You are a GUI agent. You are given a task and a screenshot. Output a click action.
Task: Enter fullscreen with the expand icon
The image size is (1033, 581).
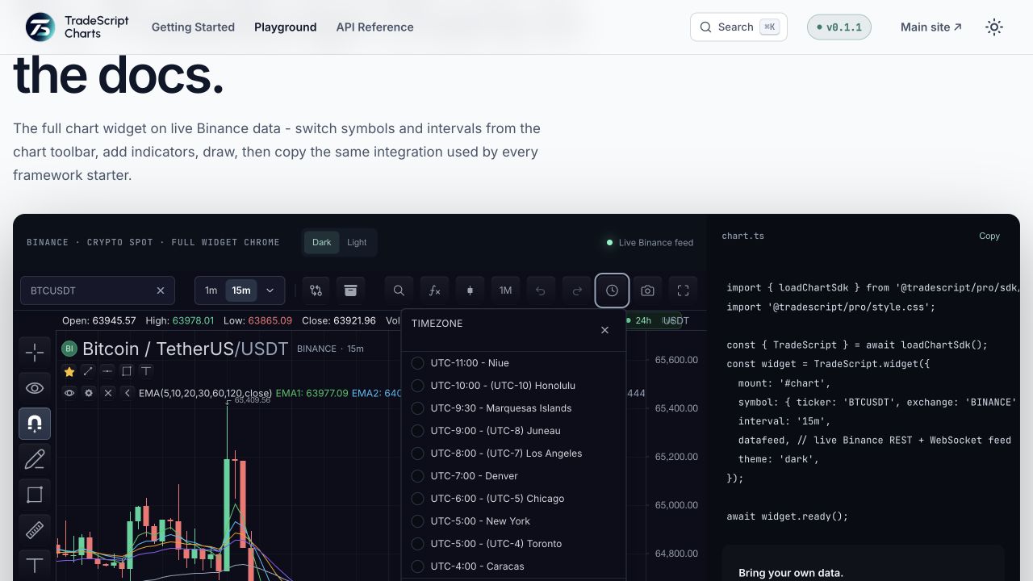683,290
